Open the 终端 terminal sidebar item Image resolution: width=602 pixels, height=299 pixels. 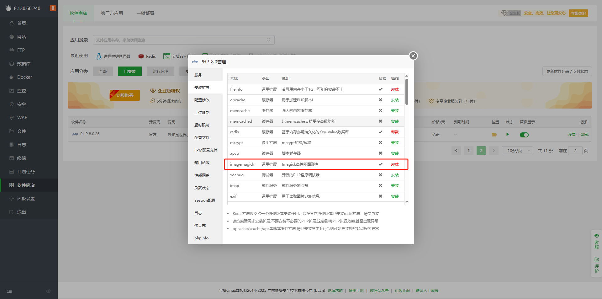coord(21,158)
